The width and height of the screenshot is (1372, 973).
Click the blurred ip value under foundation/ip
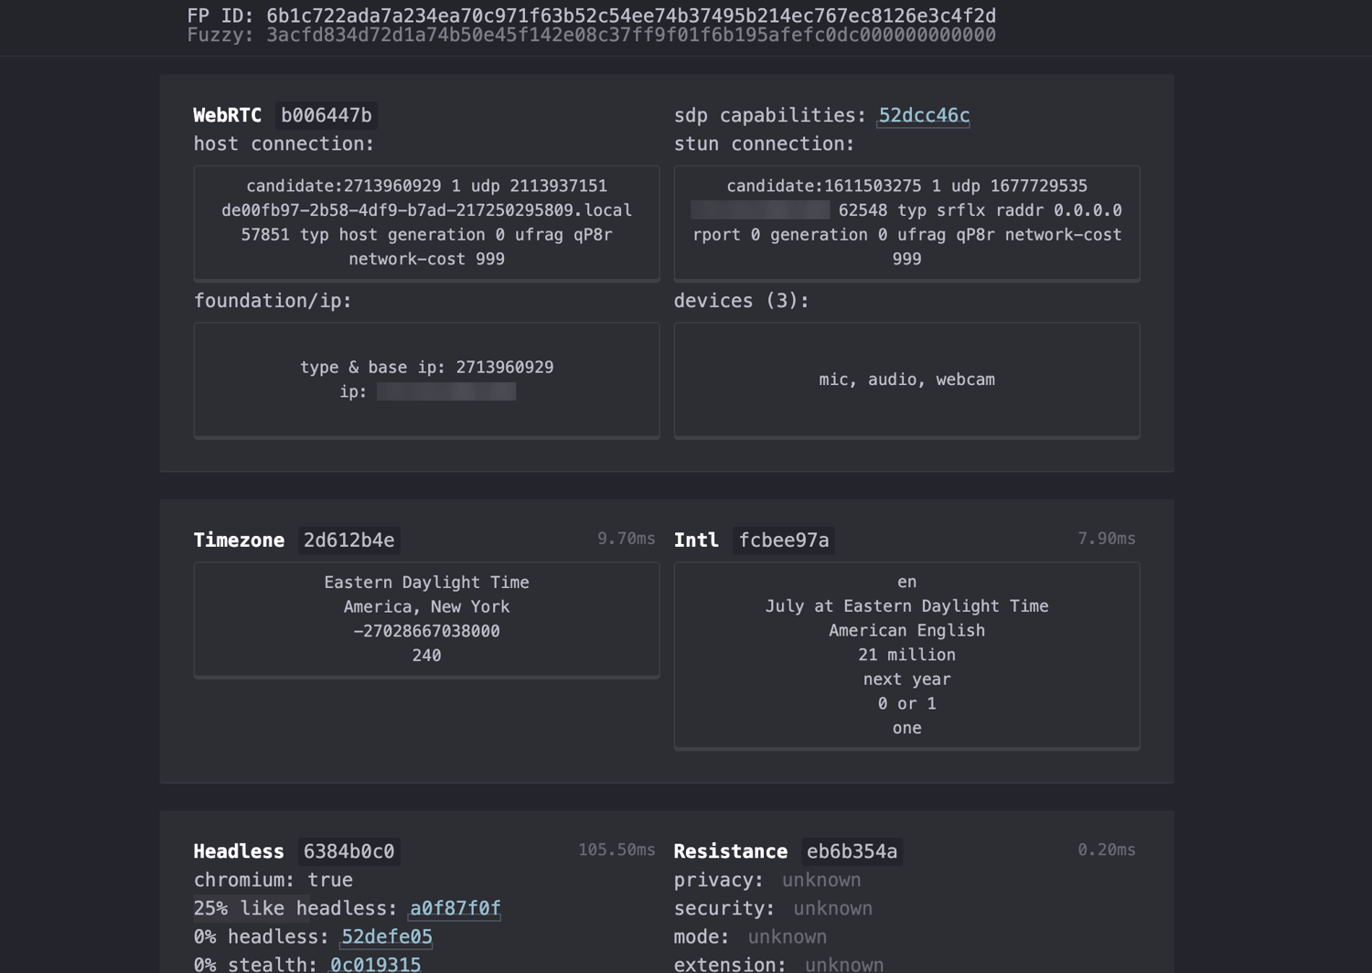(x=446, y=391)
